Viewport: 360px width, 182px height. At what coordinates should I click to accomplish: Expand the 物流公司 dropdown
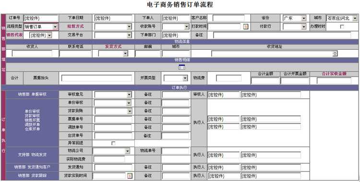pyautogui.click(x=111, y=151)
